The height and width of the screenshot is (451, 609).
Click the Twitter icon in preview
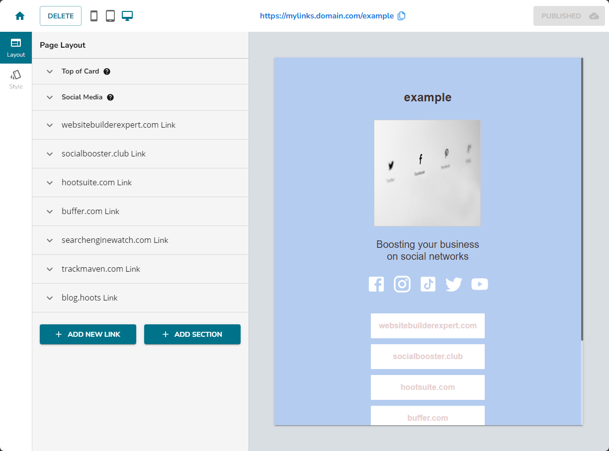tap(454, 284)
